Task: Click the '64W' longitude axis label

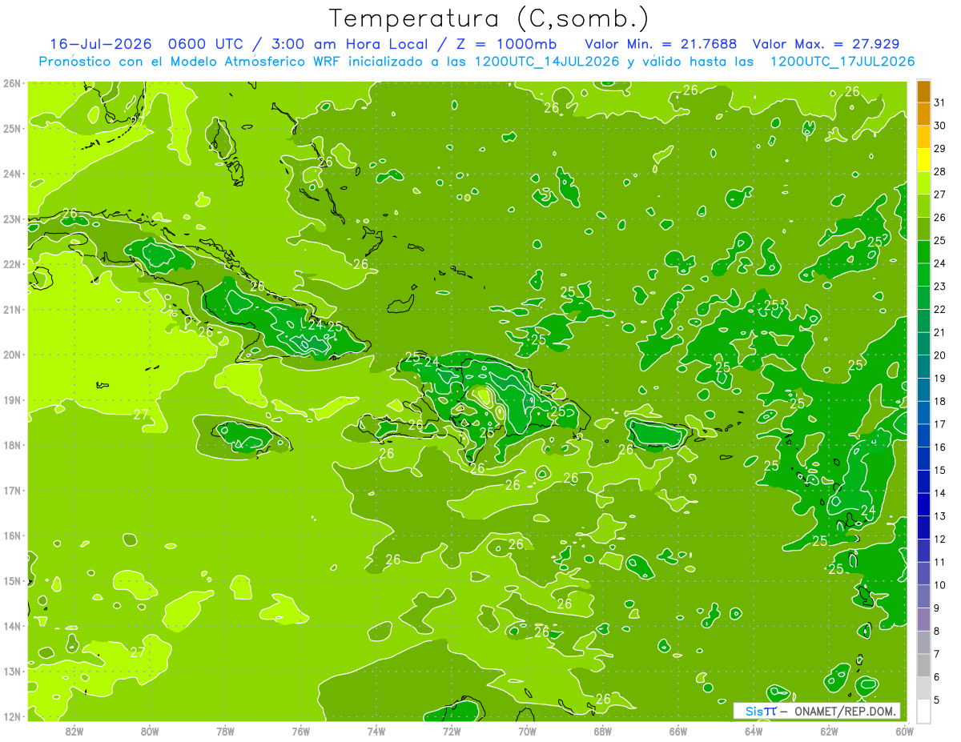Action: [754, 731]
